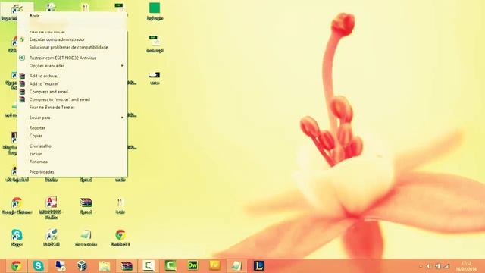
Task: Open the Action Center flag tray icon
Action: [437, 266]
